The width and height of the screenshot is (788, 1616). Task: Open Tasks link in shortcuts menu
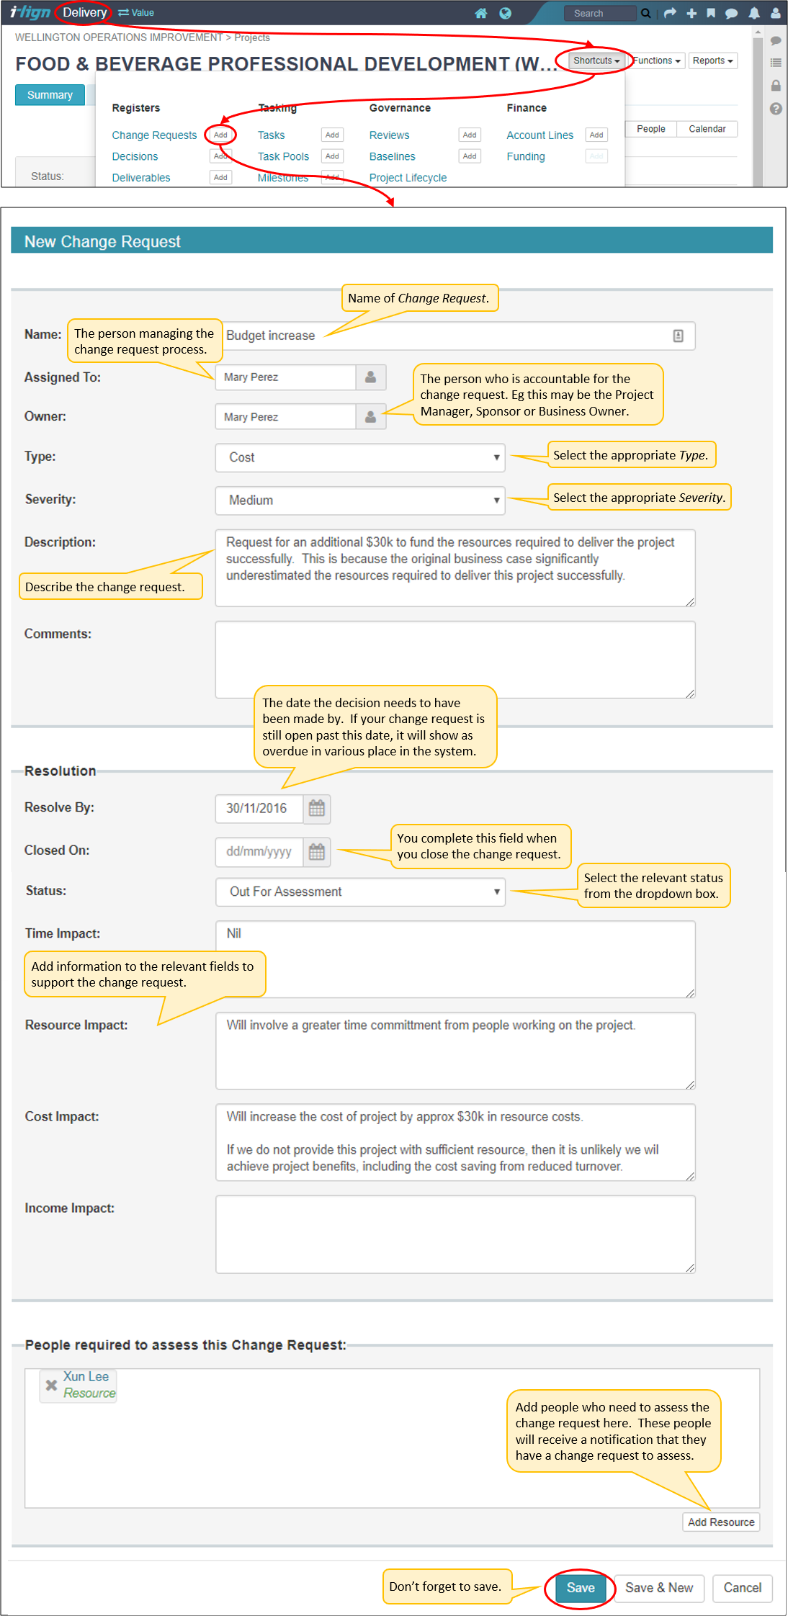[271, 135]
